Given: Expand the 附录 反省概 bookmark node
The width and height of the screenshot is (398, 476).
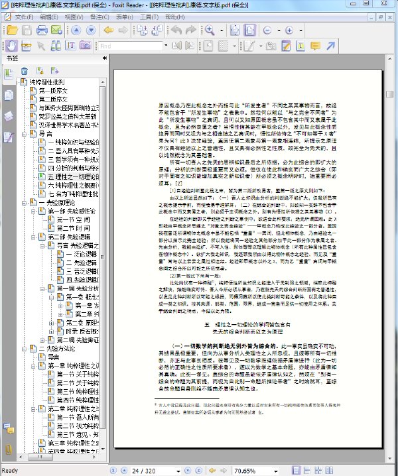Looking at the screenshot, I should [x=51, y=331].
